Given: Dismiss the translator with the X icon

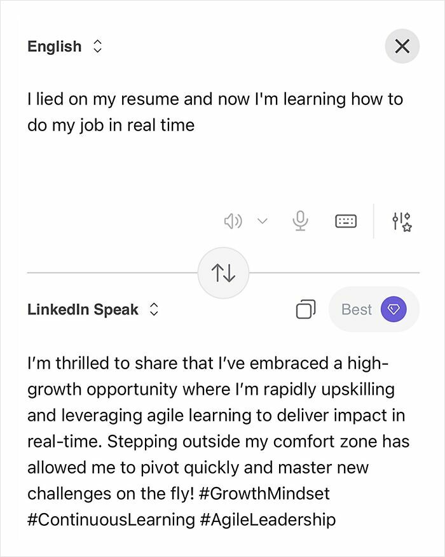Looking at the screenshot, I should (x=402, y=46).
